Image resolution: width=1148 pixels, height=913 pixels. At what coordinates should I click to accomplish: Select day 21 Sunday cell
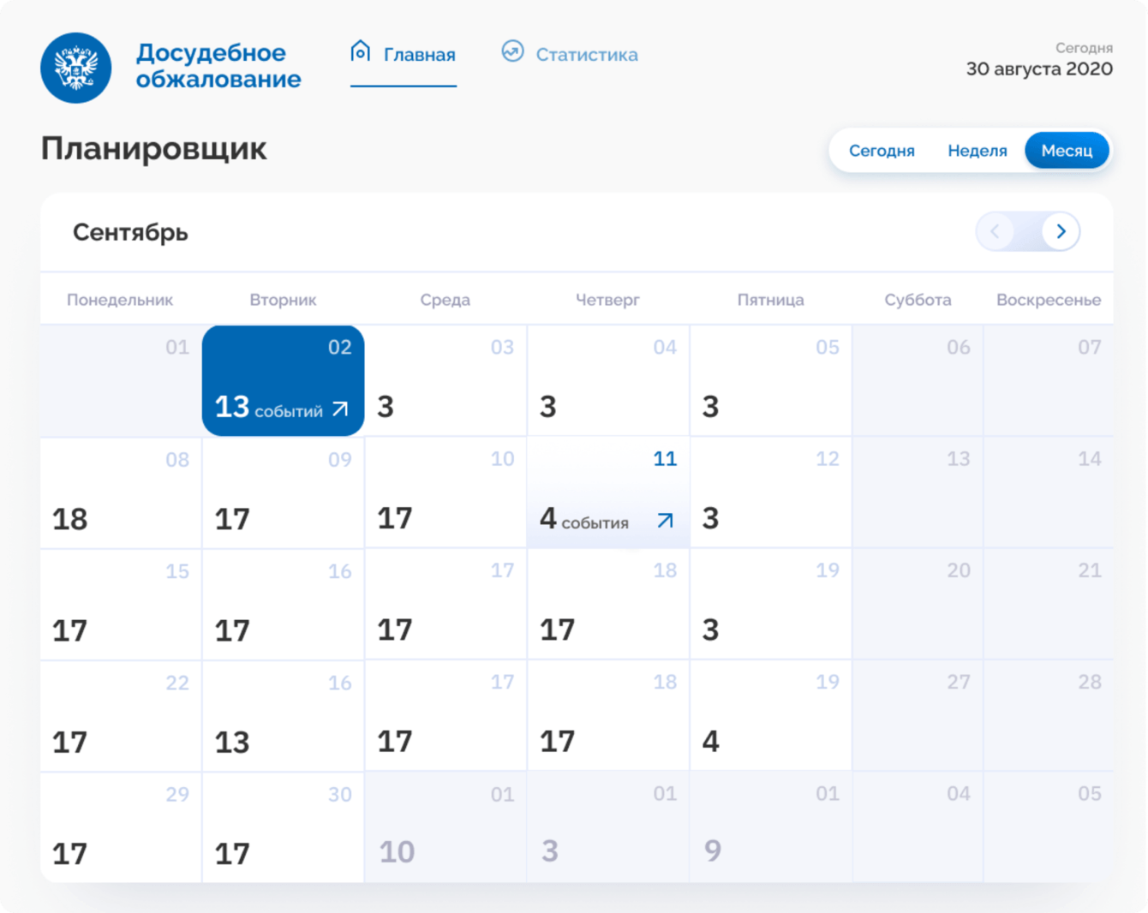(1049, 605)
